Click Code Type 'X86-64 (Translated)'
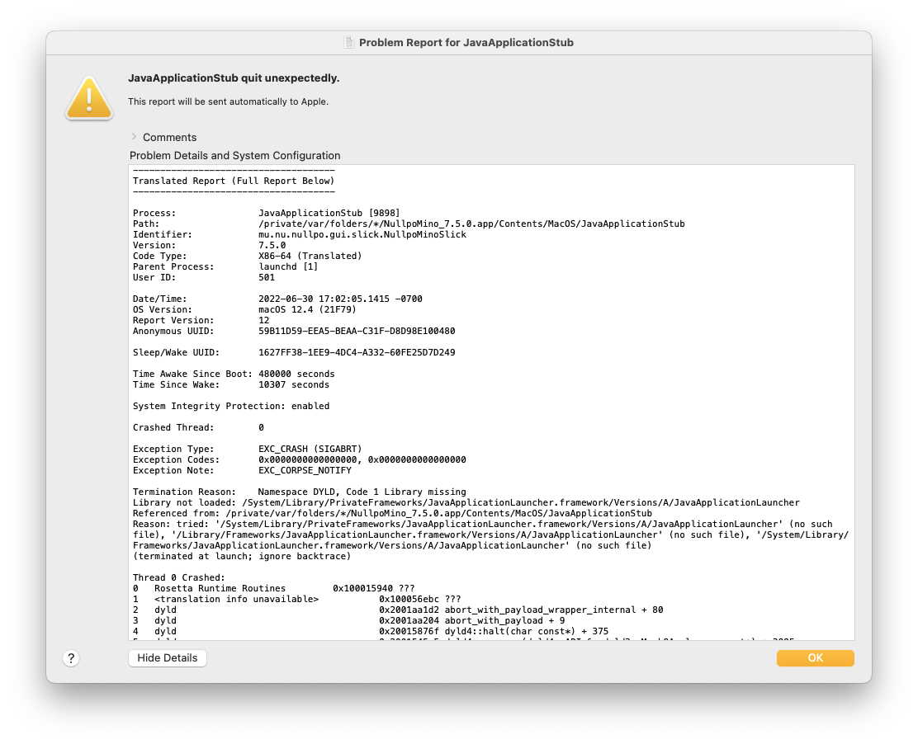 click(310, 256)
